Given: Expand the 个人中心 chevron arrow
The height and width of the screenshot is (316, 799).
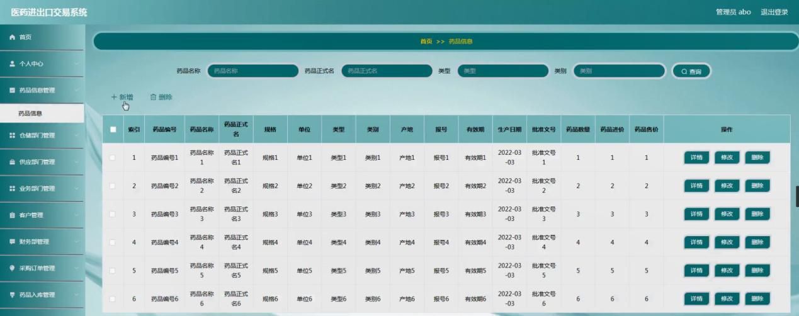Looking at the screenshot, I should 76,64.
